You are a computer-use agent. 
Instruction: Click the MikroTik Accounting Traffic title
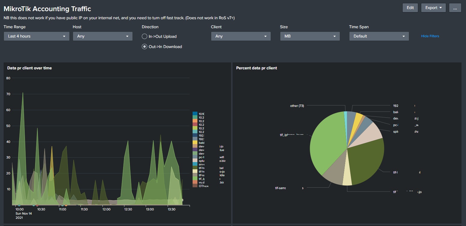pyautogui.click(x=47, y=9)
